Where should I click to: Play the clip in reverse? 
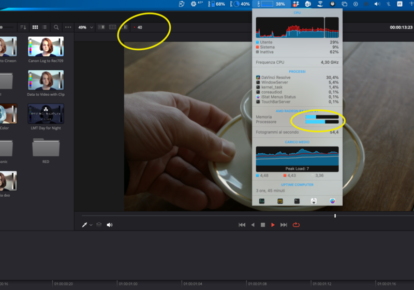(253, 225)
